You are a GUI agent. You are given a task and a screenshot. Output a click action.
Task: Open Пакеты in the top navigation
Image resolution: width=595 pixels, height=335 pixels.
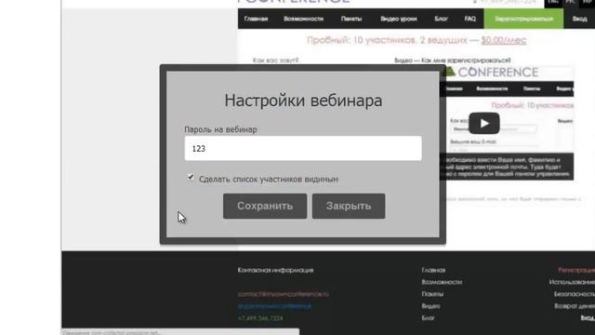[x=351, y=19]
